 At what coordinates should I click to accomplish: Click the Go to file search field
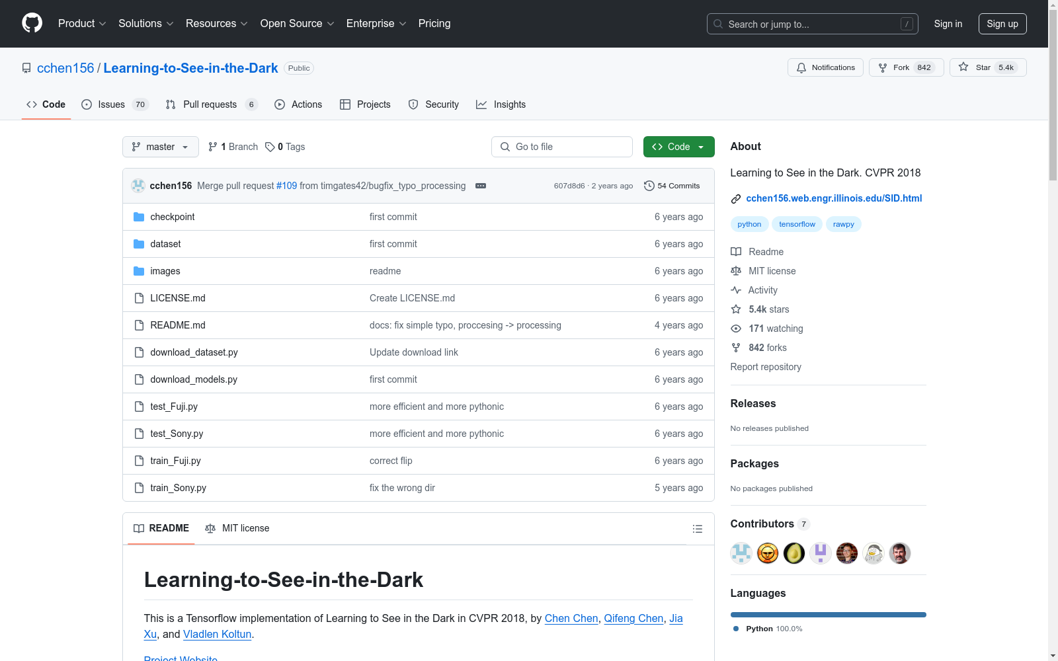[562, 147]
